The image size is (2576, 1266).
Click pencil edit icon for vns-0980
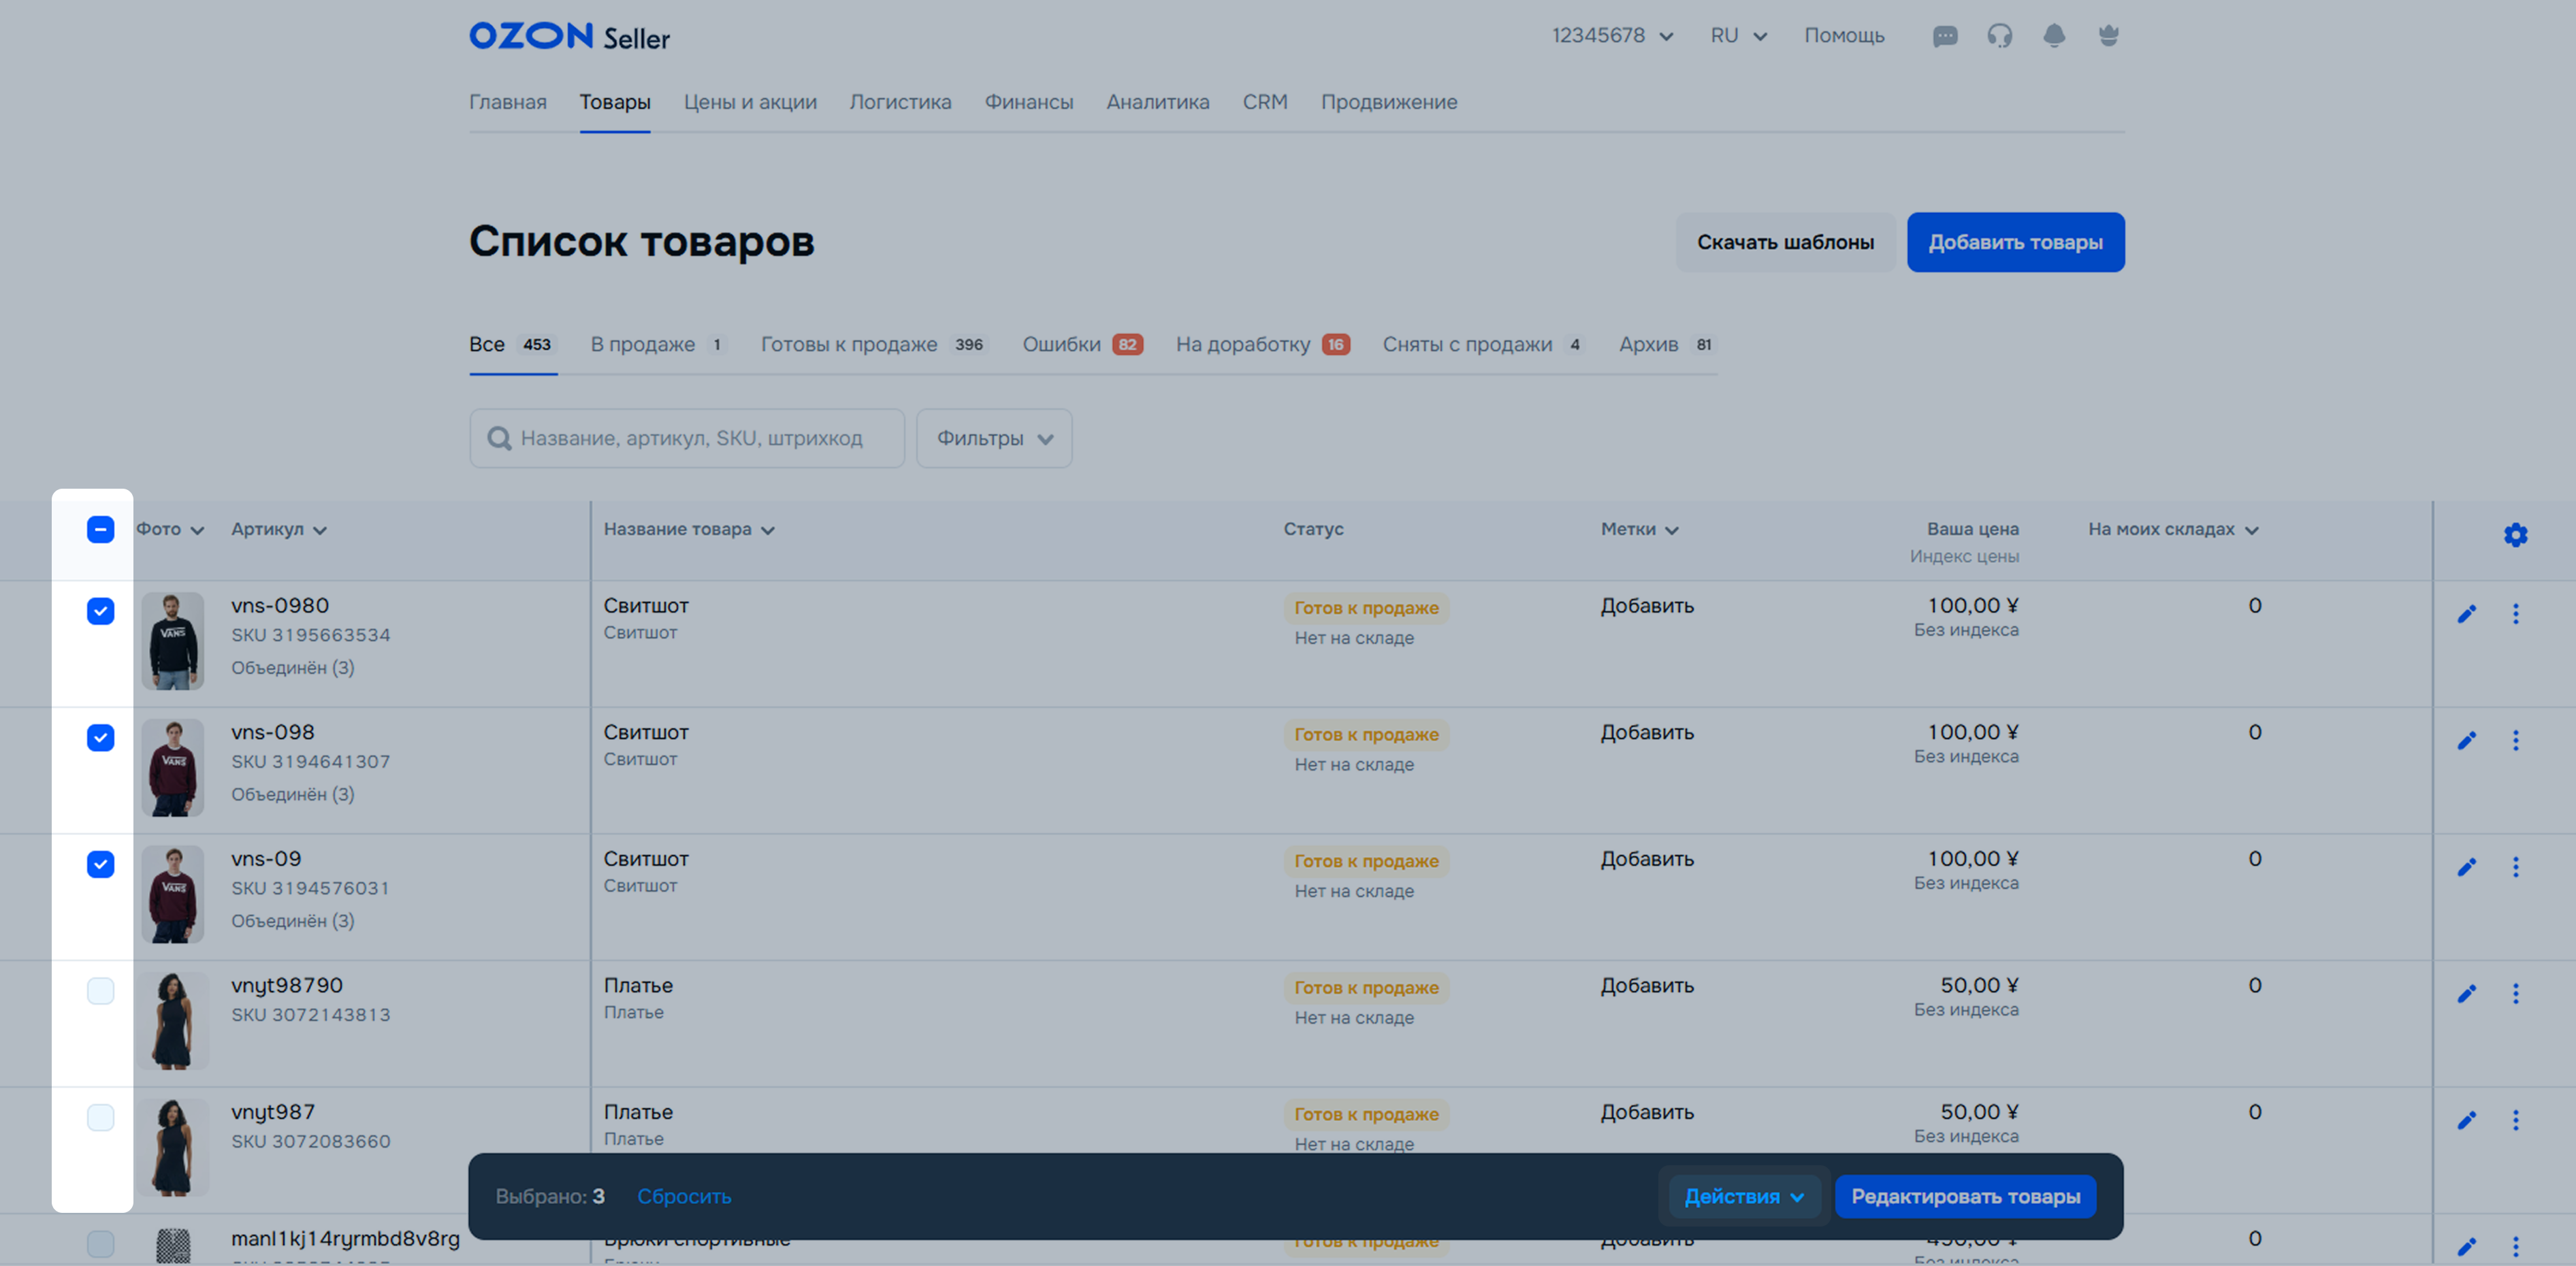click(x=2466, y=614)
